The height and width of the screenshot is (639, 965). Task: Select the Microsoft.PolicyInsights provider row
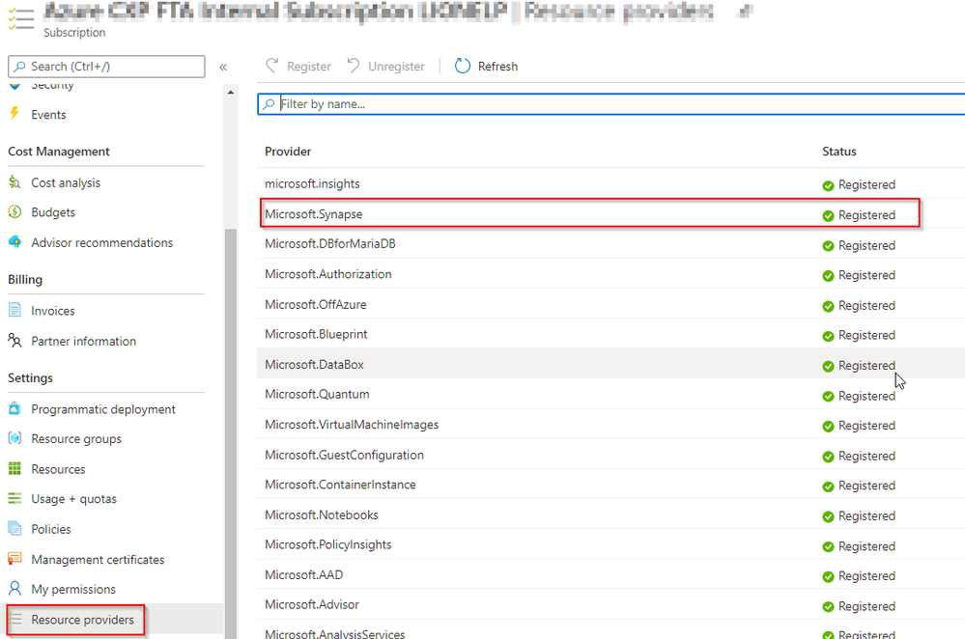click(x=610, y=545)
